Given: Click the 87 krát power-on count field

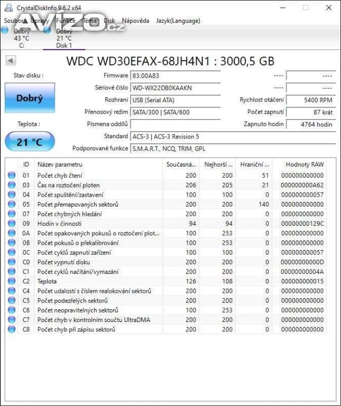Looking at the screenshot, I should [311, 113].
